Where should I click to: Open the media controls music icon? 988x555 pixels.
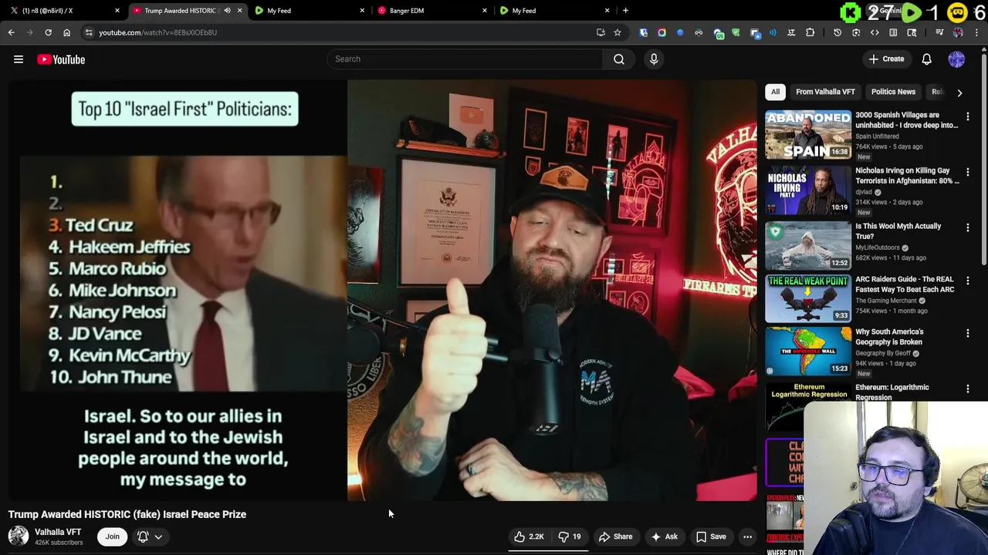(939, 32)
